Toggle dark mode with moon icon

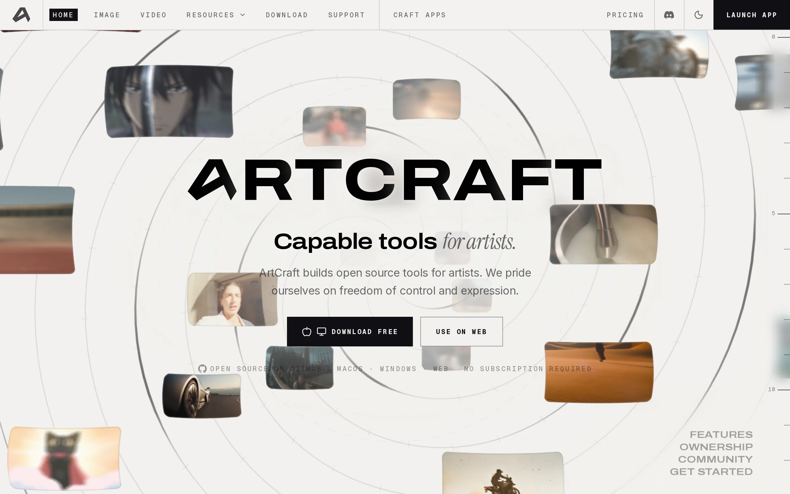pyautogui.click(x=698, y=15)
